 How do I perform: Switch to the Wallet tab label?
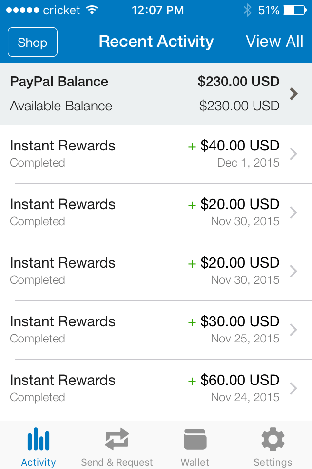[x=195, y=462]
